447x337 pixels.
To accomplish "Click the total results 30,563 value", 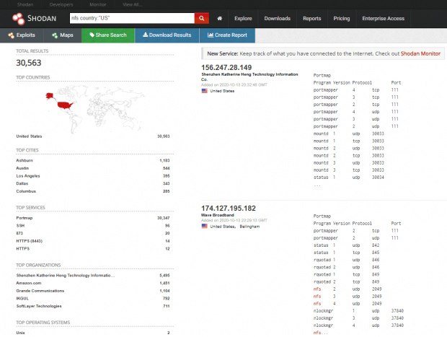I will [x=29, y=63].
